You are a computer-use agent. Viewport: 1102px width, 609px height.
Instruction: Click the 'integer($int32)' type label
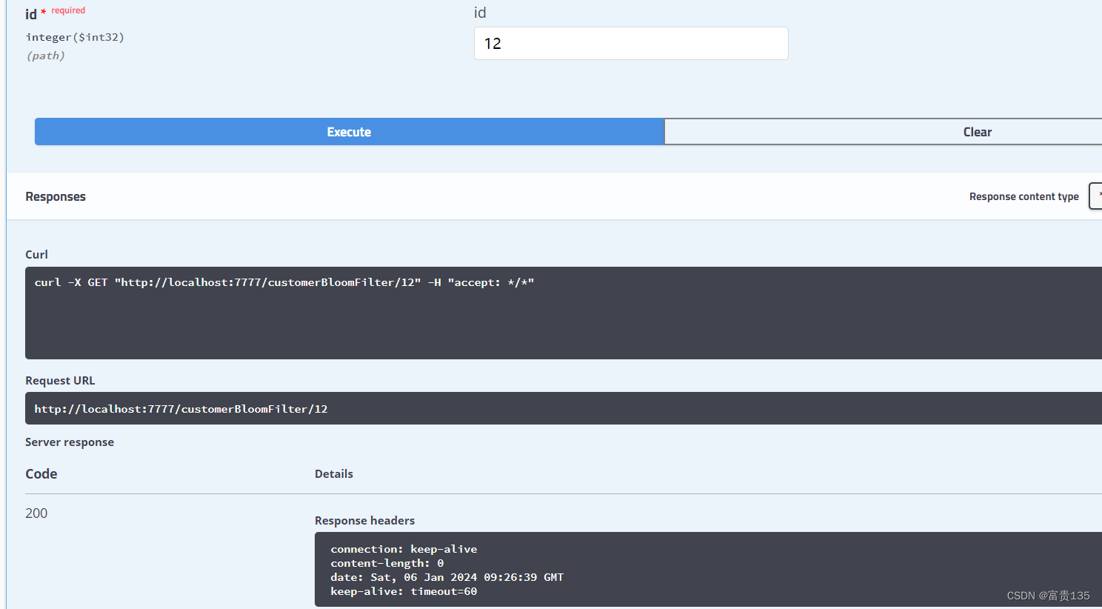(75, 37)
